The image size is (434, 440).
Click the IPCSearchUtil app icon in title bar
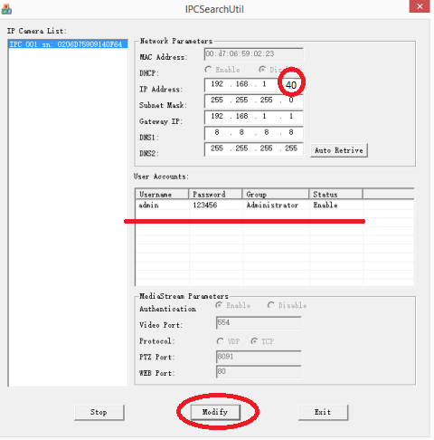[x=6, y=9]
